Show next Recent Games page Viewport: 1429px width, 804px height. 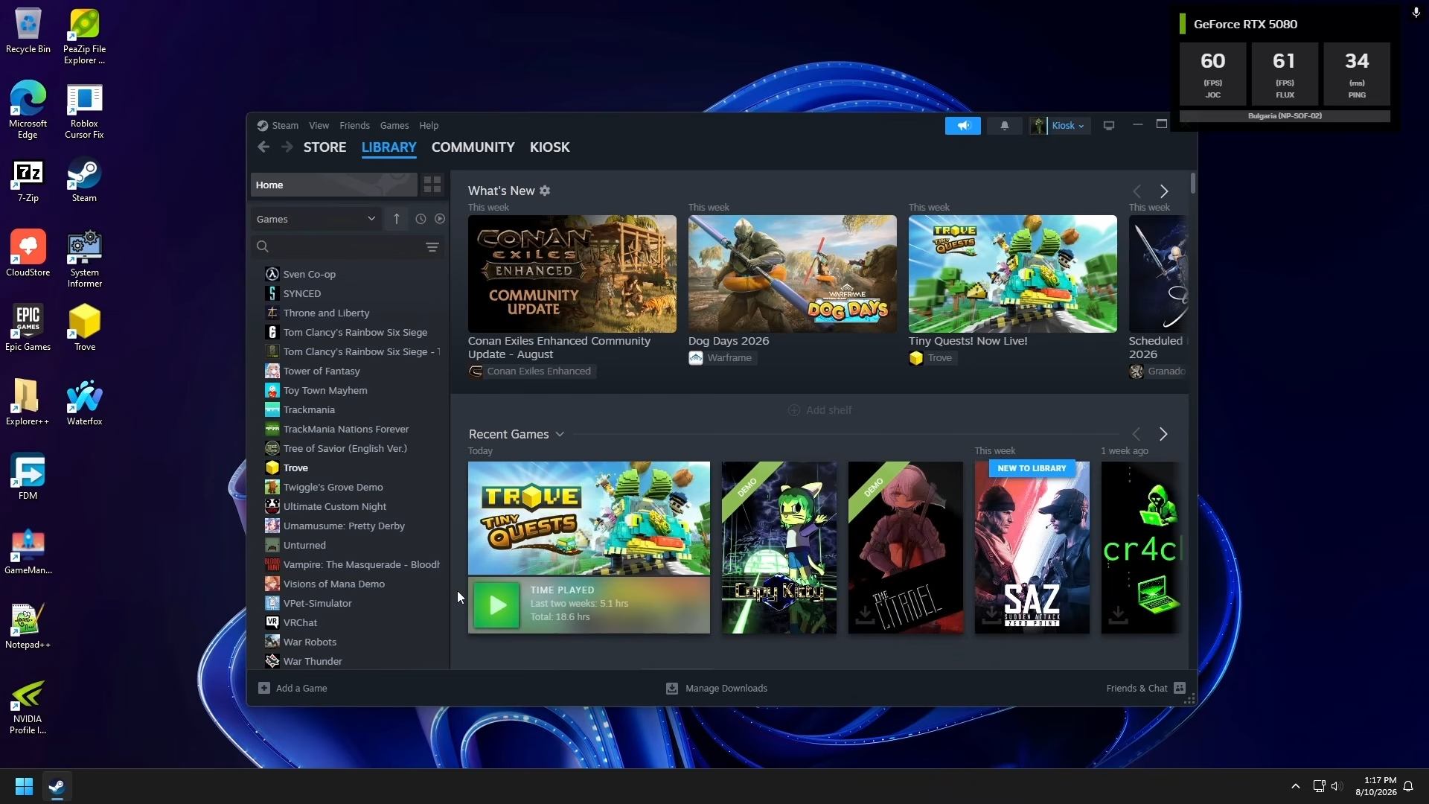coord(1163,434)
